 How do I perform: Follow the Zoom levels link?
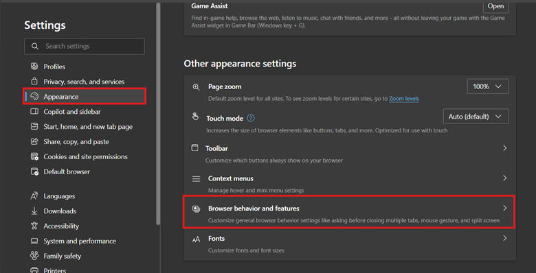click(404, 99)
